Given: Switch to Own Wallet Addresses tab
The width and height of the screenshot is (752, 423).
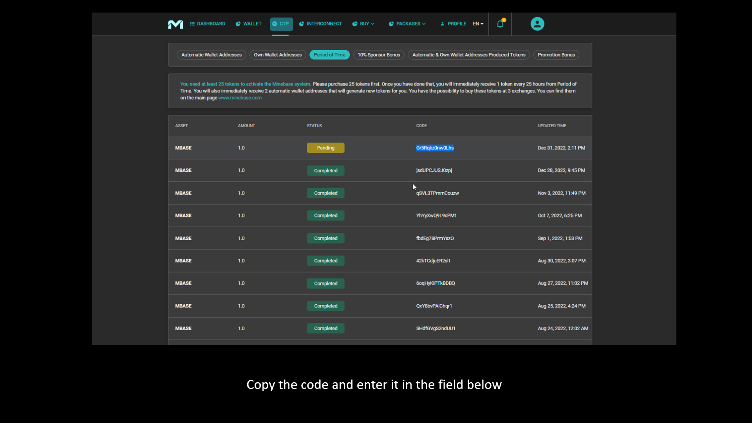Looking at the screenshot, I should (x=278, y=55).
